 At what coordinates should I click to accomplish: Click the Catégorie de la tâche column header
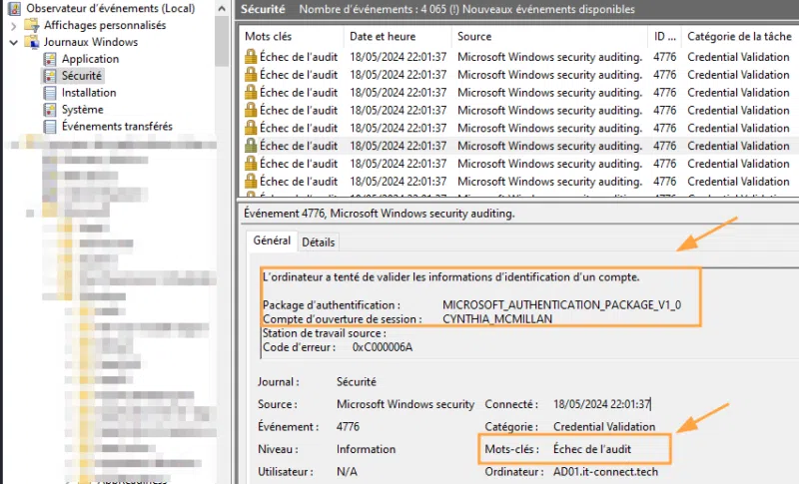pos(739,36)
